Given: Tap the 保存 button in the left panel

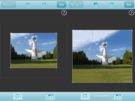Looking at the screenshot, I should click(x=62, y=5).
